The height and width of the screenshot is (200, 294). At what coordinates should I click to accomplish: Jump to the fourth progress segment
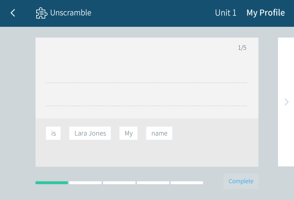pyautogui.click(x=153, y=183)
